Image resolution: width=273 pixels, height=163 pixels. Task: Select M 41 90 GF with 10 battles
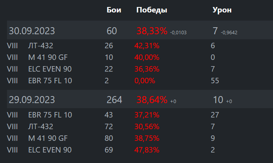point(140,58)
